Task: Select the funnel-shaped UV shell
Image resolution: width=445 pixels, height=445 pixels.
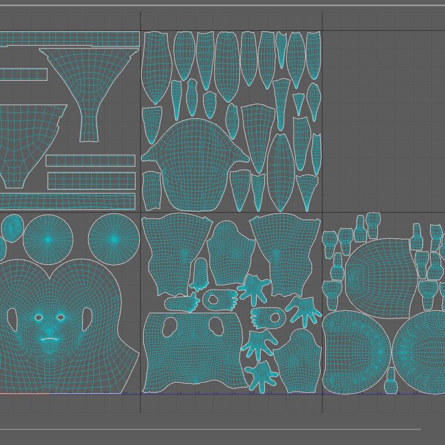Action: (89, 94)
